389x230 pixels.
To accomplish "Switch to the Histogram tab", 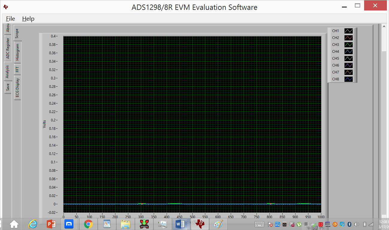I will [17, 51].
